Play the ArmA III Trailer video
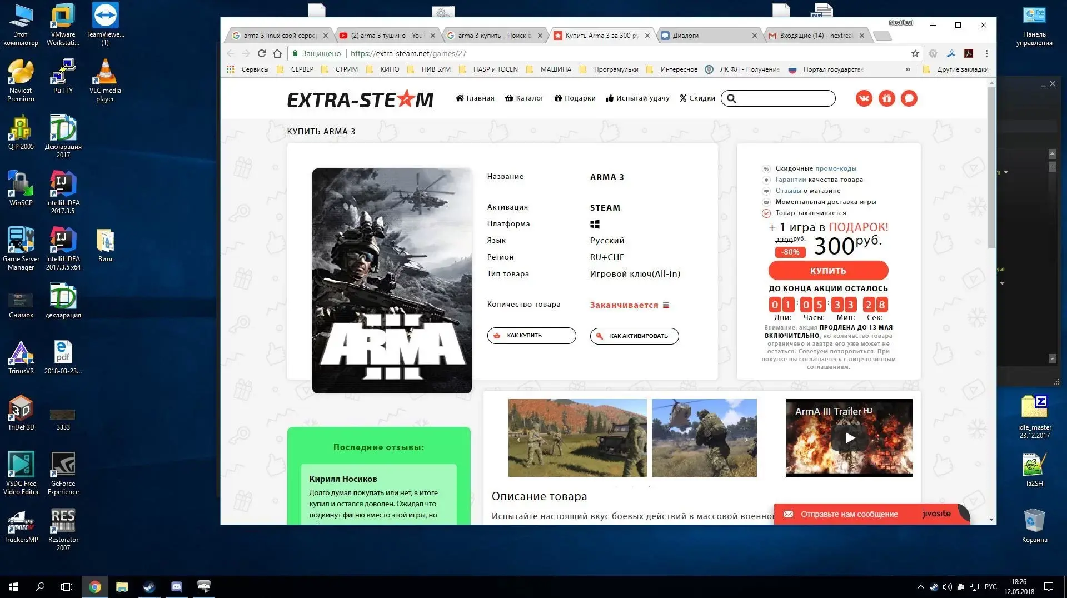 coord(850,438)
